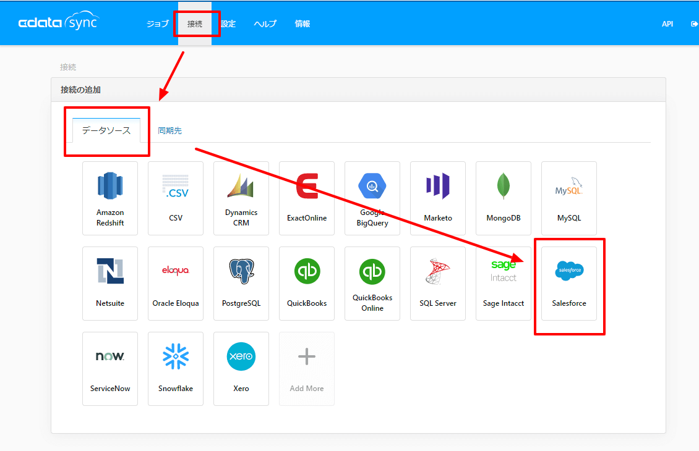This screenshot has height=451, width=699.
Task: Click the logout icon in header
Action: [694, 24]
